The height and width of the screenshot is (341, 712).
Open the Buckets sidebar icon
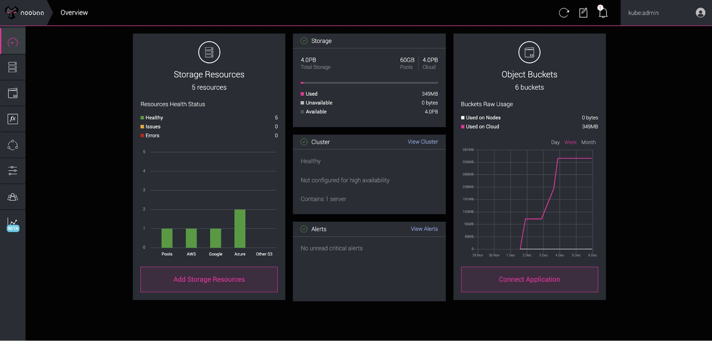pos(13,93)
